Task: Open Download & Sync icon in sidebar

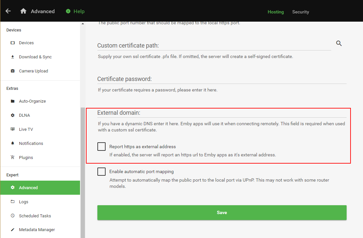Action: click(x=13, y=57)
